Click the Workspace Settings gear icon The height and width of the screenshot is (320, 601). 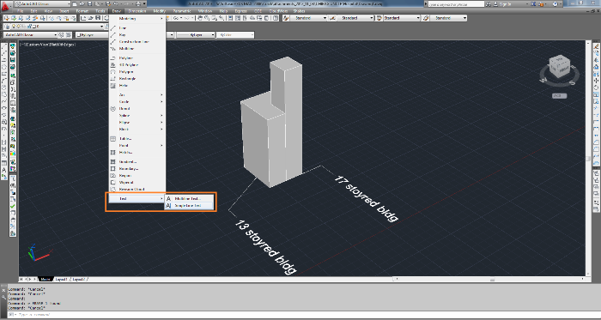(x=61, y=35)
